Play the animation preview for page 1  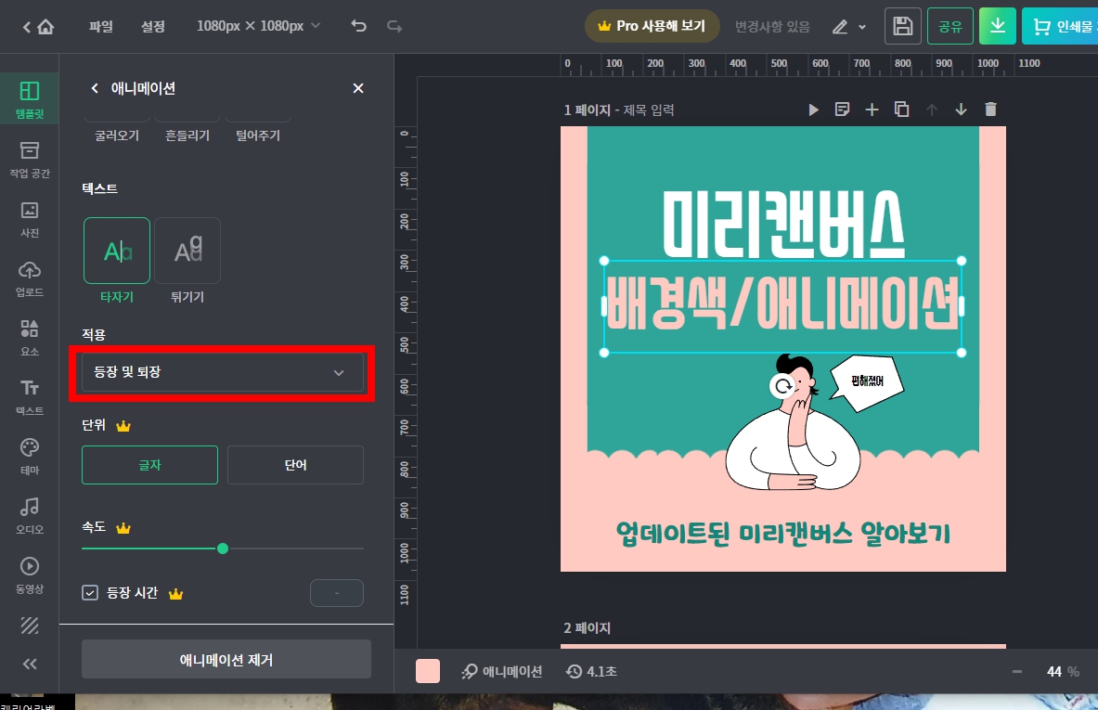click(x=813, y=110)
